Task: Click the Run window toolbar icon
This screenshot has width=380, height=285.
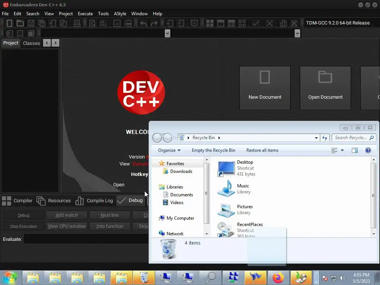Action: [220, 23]
